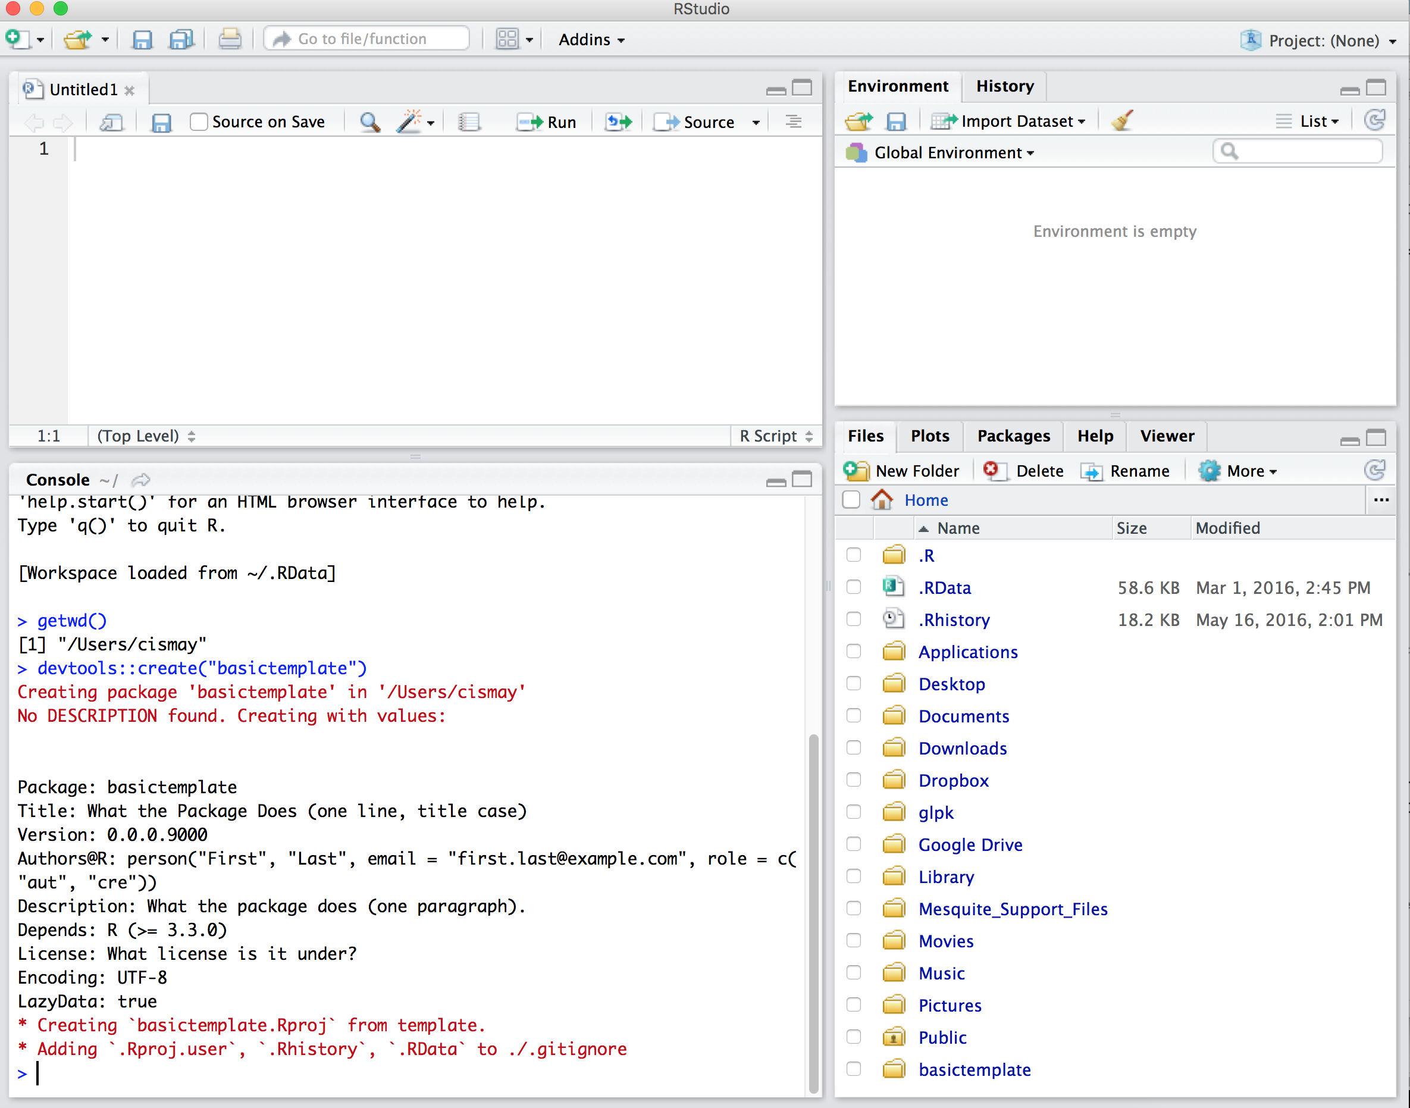Tick the checkbox beside .RData file
Viewport: 1410px width, 1108px height.
854,587
